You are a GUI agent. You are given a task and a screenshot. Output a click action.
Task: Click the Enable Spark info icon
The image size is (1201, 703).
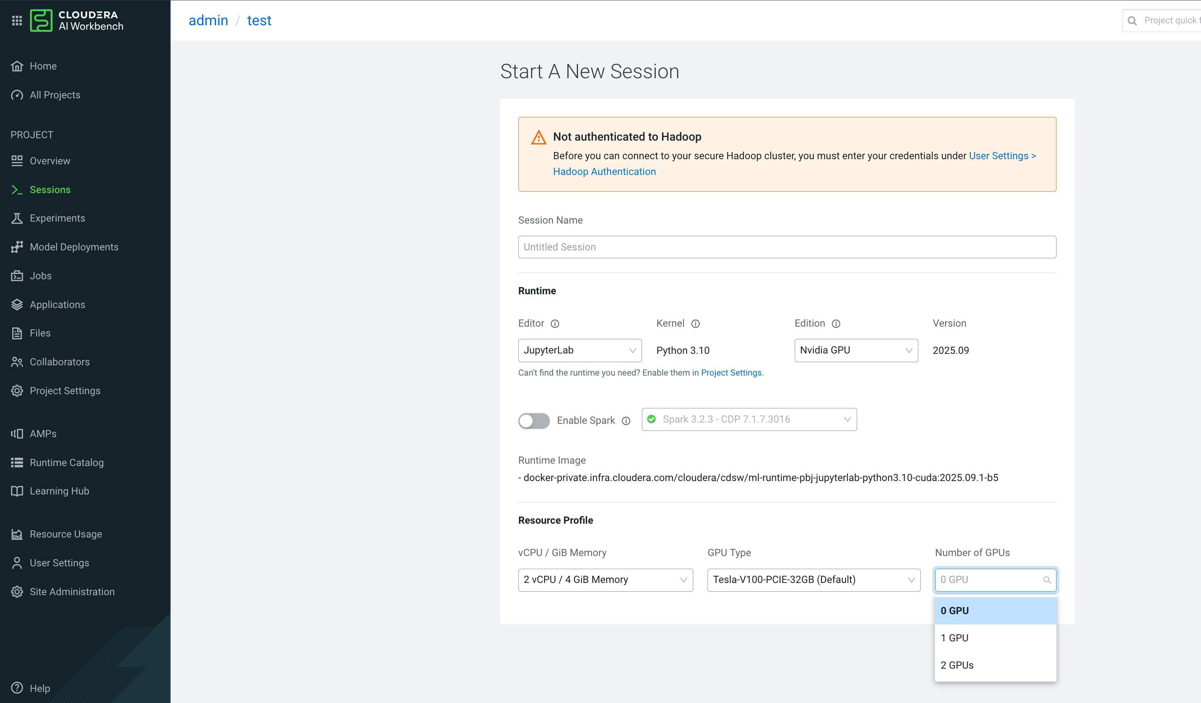click(x=626, y=421)
